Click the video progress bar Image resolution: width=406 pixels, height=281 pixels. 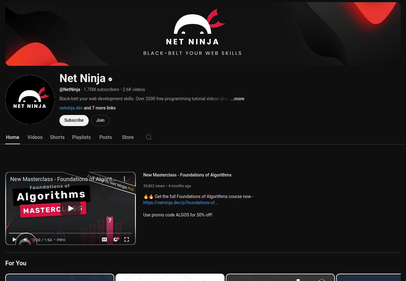tap(71, 233)
